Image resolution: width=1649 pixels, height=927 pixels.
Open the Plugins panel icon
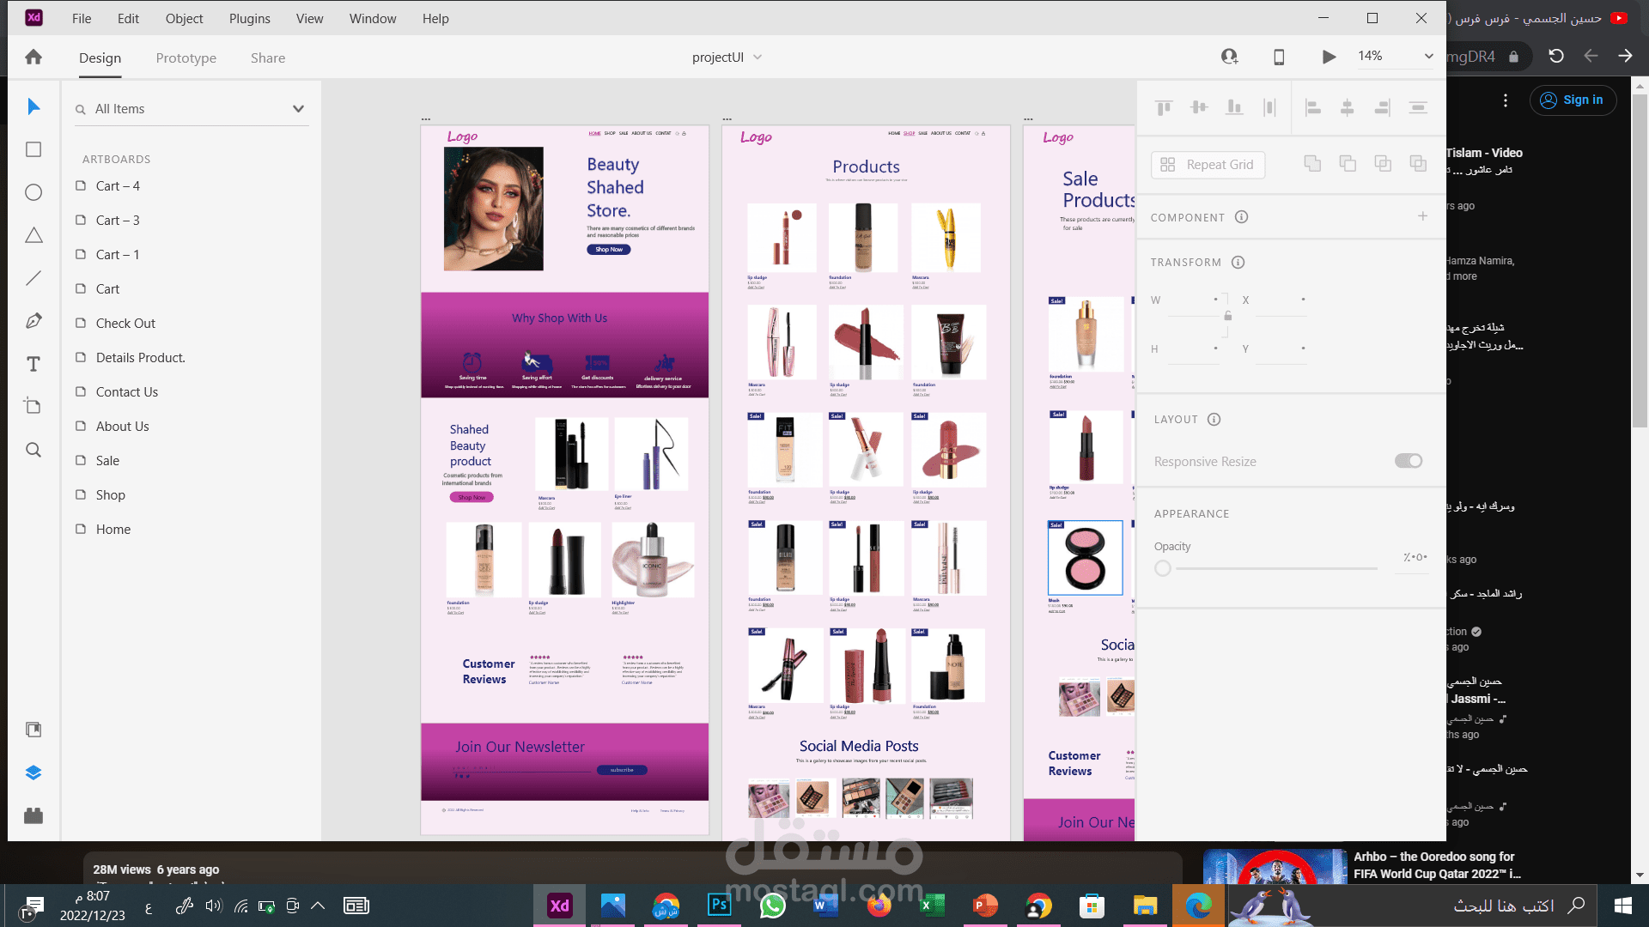click(33, 815)
